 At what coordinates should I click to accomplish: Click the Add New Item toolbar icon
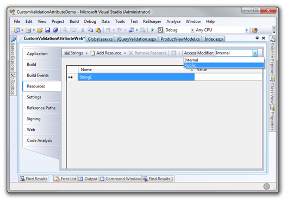coord(28,30)
